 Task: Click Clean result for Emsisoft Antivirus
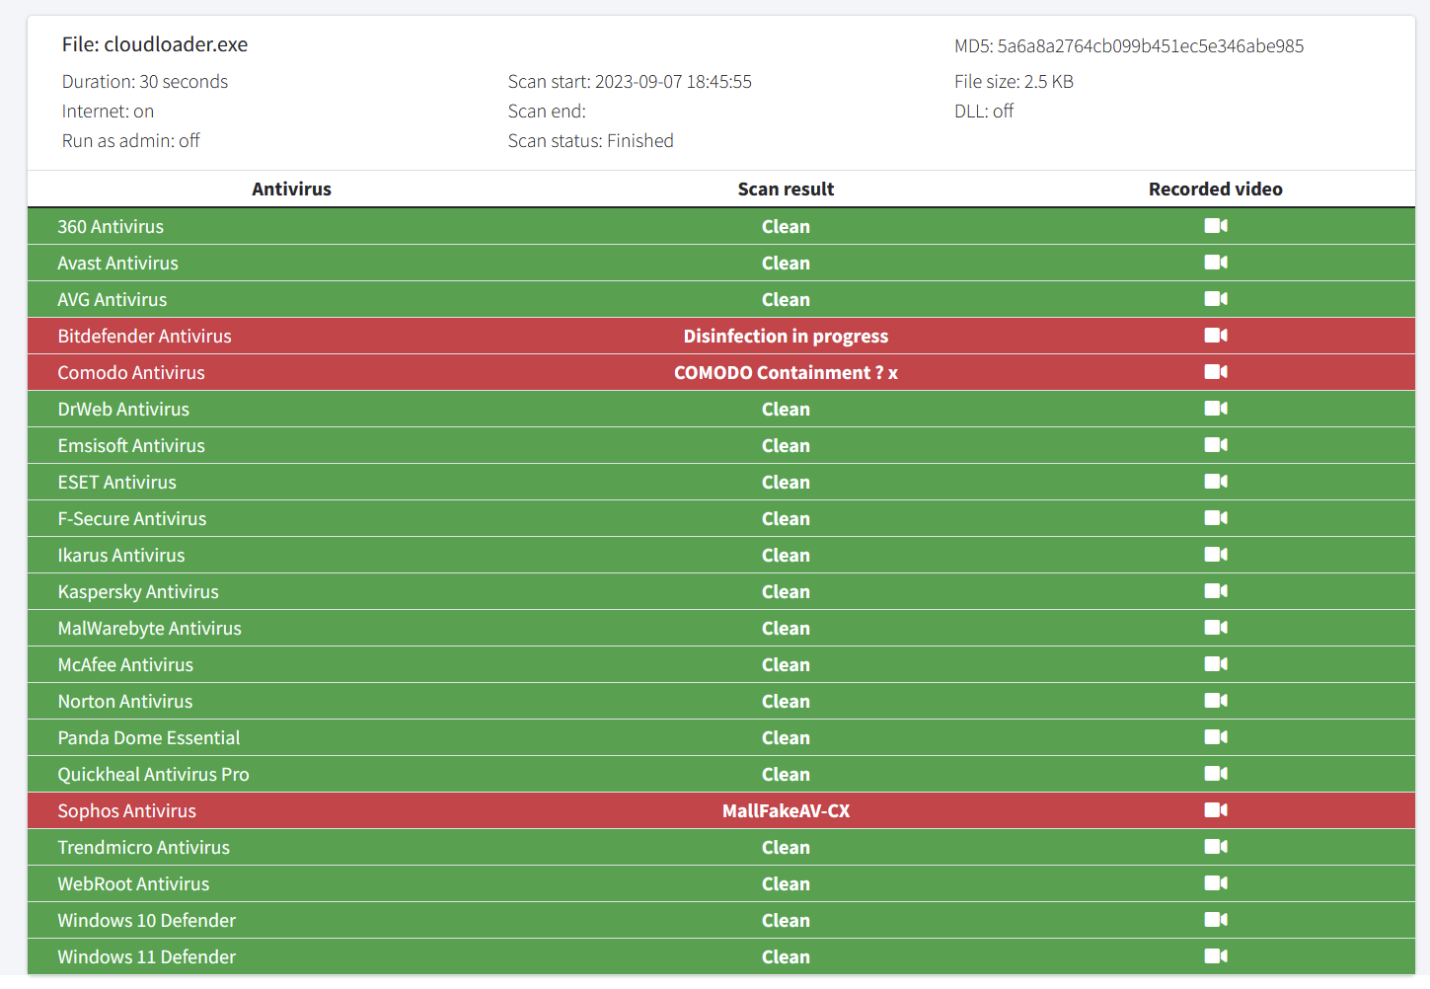(x=786, y=445)
